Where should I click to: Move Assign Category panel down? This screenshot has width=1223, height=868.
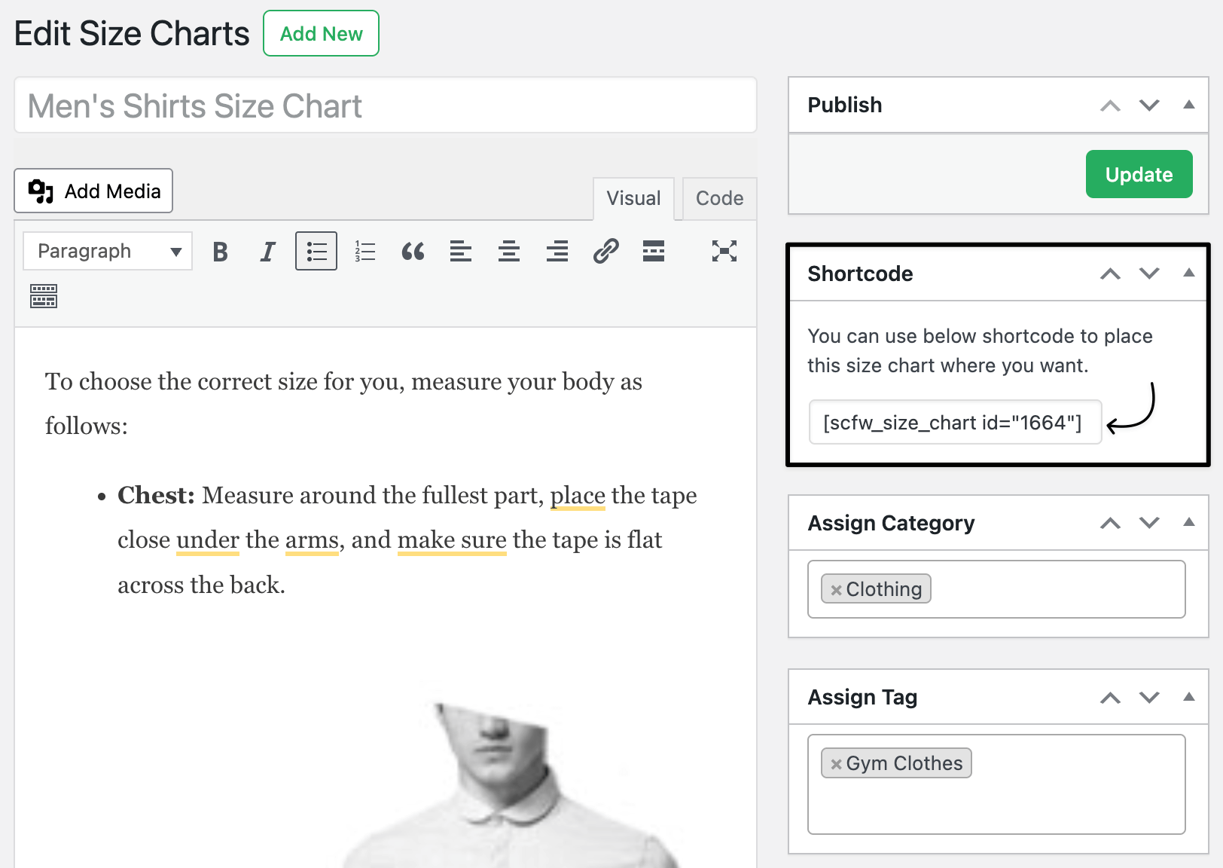pos(1149,523)
